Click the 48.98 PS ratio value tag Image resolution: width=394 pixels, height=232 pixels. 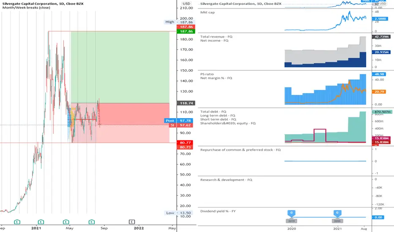pos(379,74)
